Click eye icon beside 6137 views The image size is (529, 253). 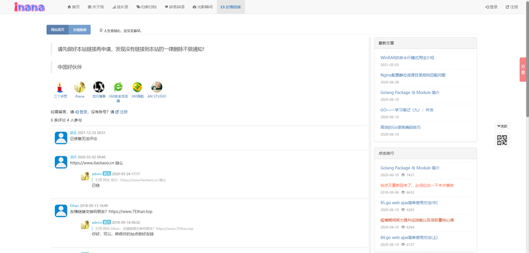(403, 244)
